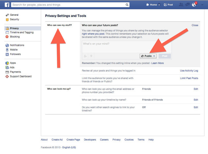Open the friend requests icon
Viewport: 208px width, 154px height.
pos(181,5)
